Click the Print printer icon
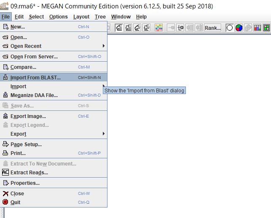 (x=5, y=153)
